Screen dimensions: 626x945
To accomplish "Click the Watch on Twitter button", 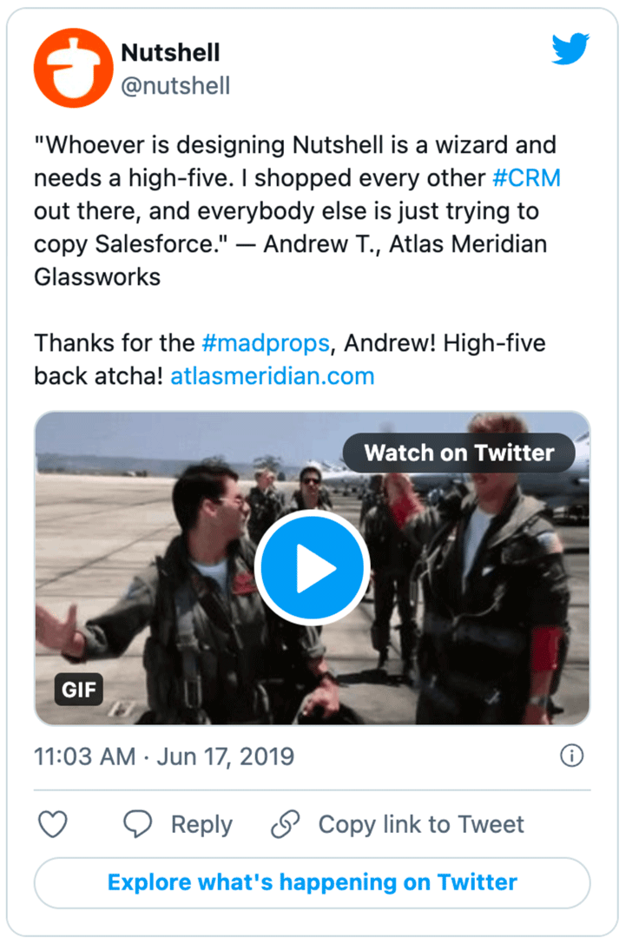I will [x=458, y=453].
